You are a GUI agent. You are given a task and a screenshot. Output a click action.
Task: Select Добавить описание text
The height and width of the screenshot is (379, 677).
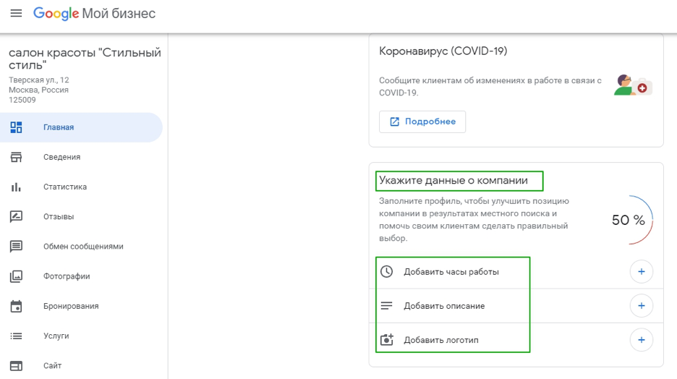(444, 306)
